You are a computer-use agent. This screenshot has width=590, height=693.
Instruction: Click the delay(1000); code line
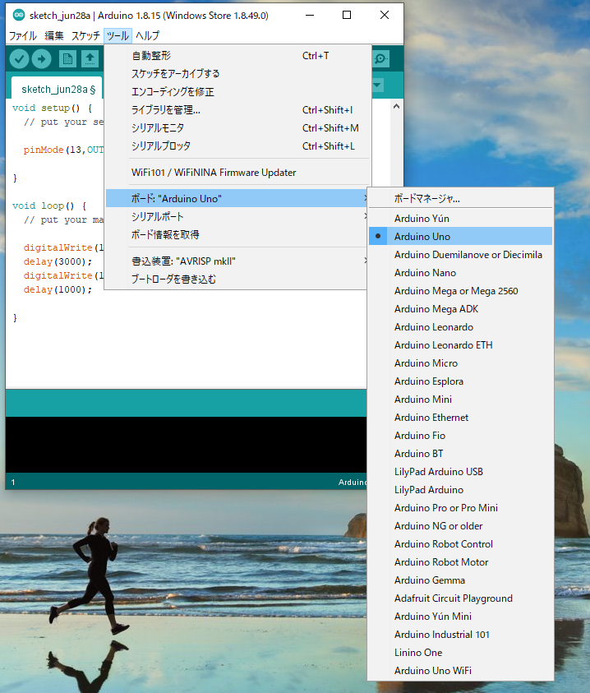coord(58,289)
